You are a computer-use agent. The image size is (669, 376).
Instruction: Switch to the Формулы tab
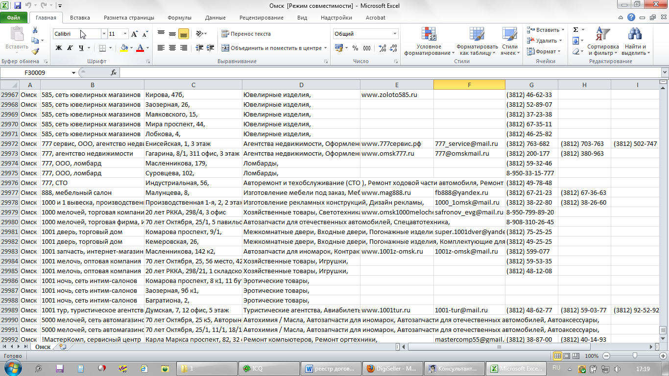pyautogui.click(x=179, y=18)
